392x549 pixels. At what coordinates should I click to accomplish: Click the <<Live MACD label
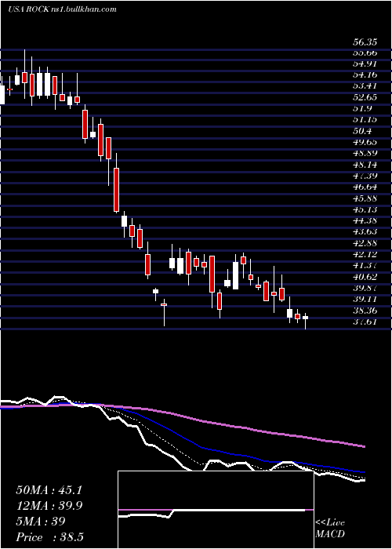(x=330, y=529)
